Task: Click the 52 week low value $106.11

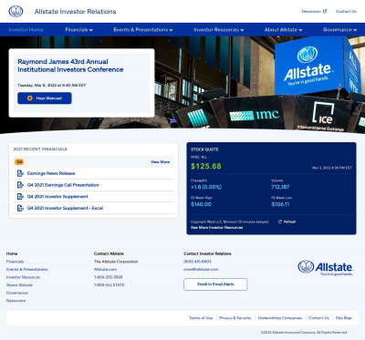Action: 280,204
